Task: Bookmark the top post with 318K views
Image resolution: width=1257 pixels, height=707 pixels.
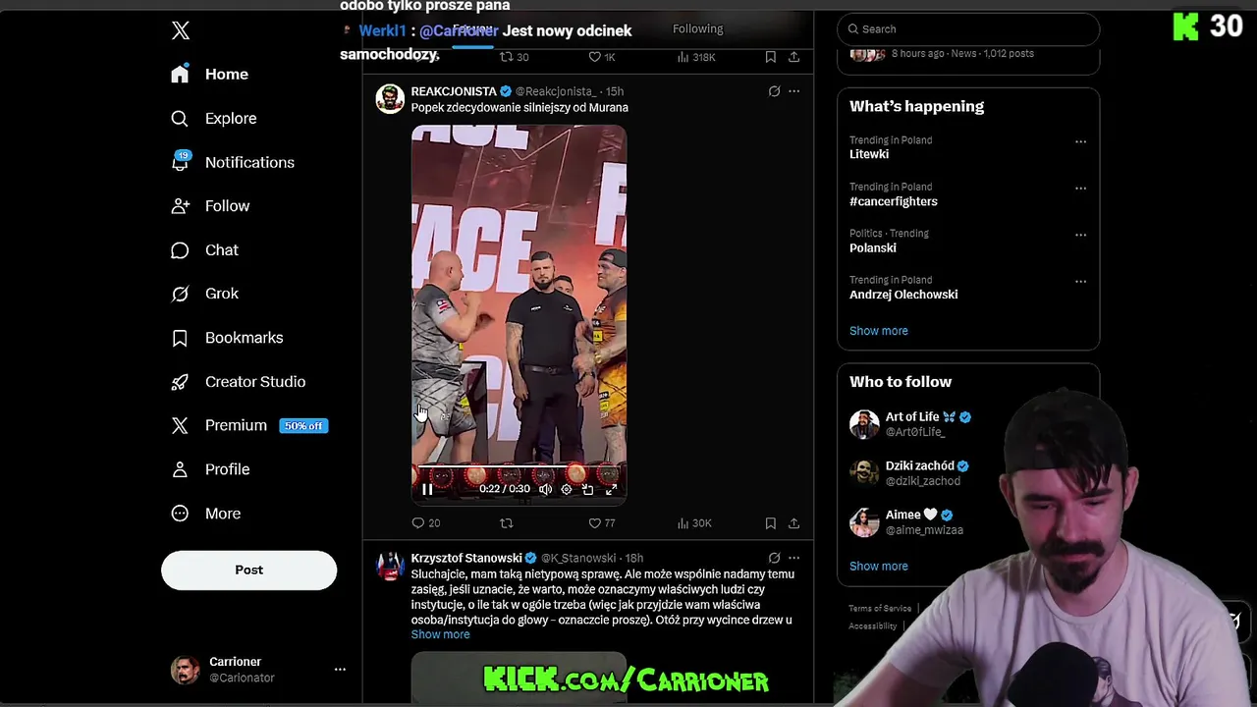Action: [x=770, y=57]
